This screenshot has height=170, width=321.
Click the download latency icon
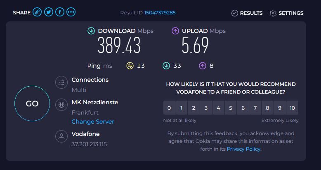pos(166,66)
